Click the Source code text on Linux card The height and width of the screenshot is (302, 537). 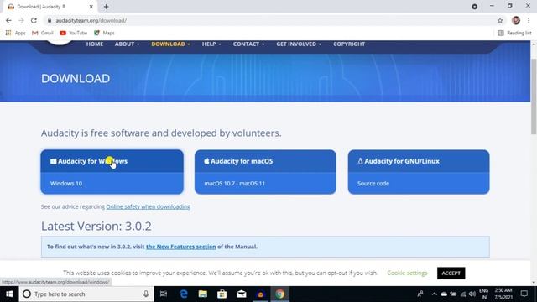click(373, 184)
